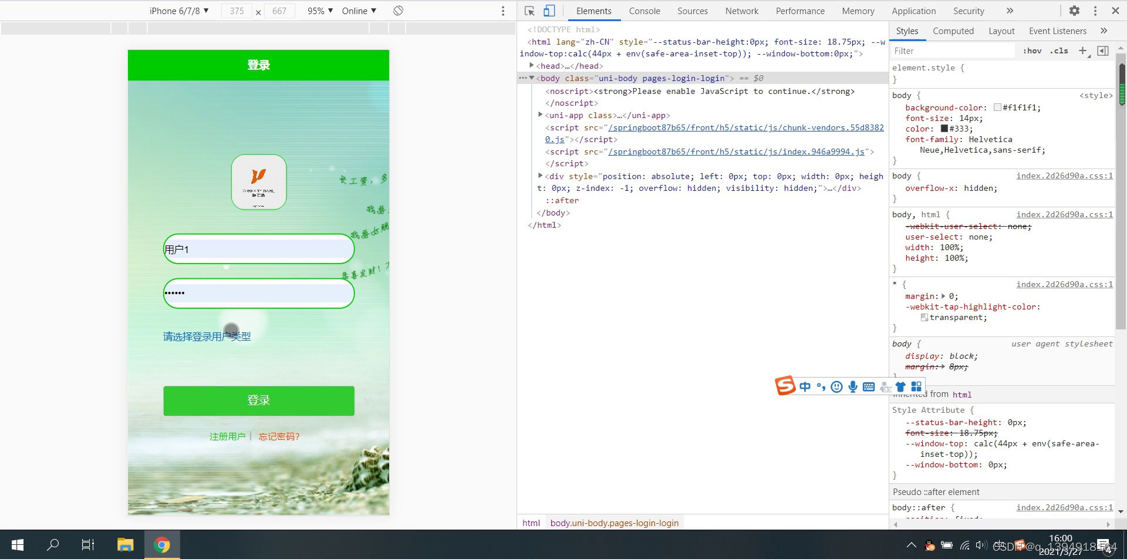This screenshot has height=559, width=1127.
Task: Open the Performance tab
Action: tap(800, 11)
